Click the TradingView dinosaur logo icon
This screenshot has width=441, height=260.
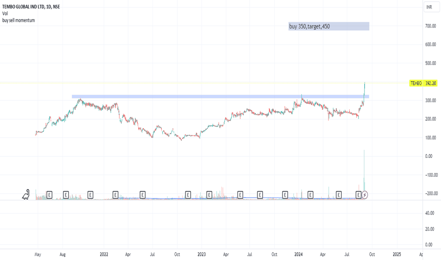click(26, 194)
